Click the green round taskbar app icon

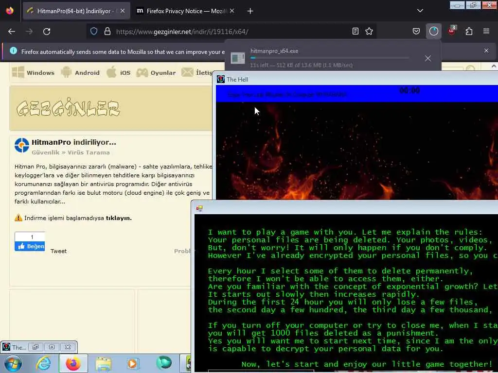click(x=163, y=363)
